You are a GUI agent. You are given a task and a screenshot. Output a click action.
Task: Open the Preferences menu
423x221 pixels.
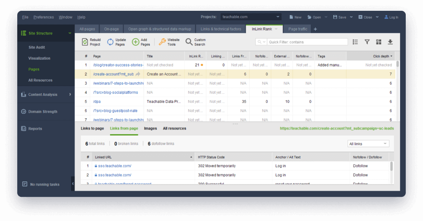click(44, 17)
